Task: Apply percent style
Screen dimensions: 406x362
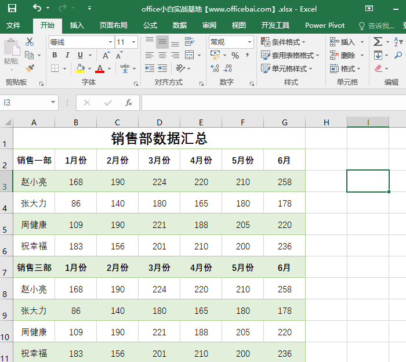Action: [235, 55]
